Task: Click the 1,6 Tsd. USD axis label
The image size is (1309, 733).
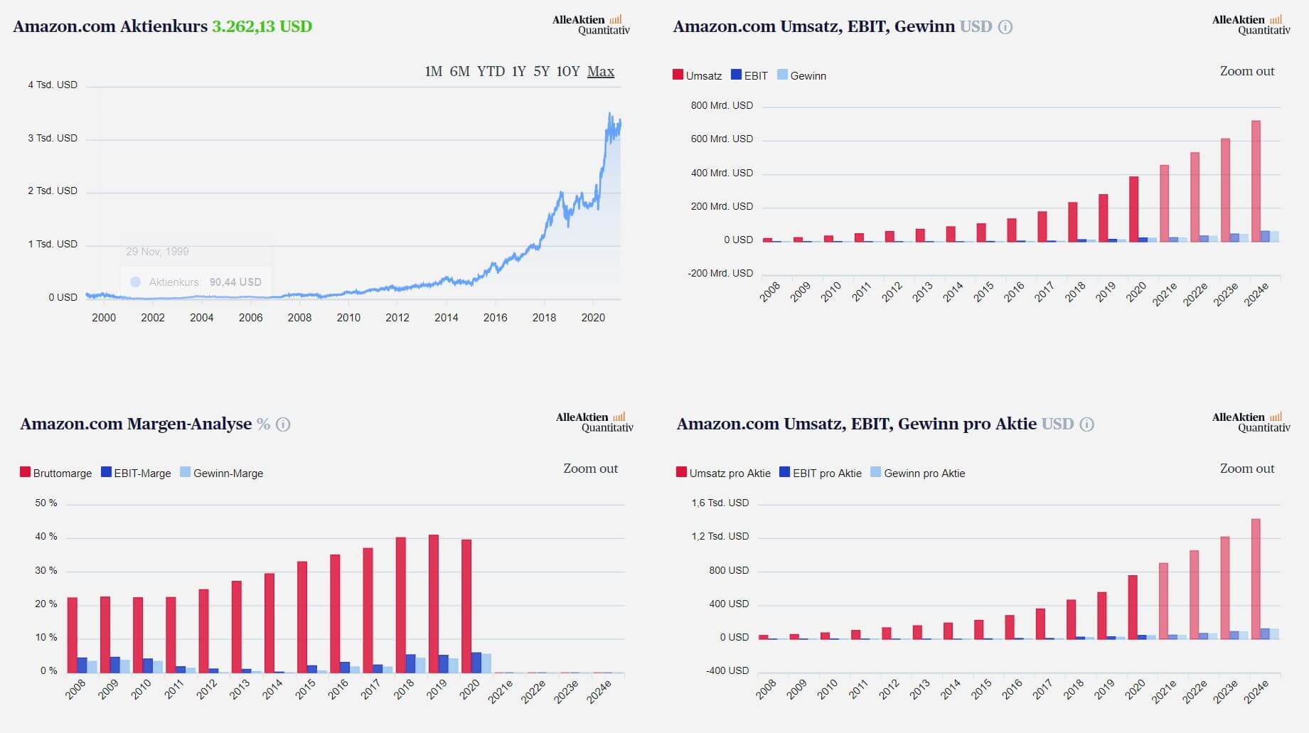Action: click(x=720, y=503)
